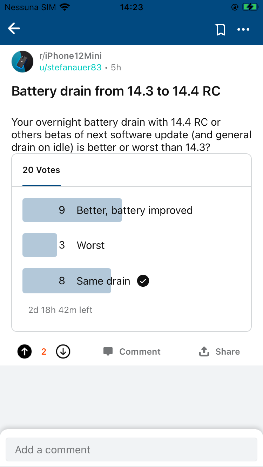This screenshot has height=467, width=263.
Task: Open the three-dot overflow menu
Action: pos(243,30)
